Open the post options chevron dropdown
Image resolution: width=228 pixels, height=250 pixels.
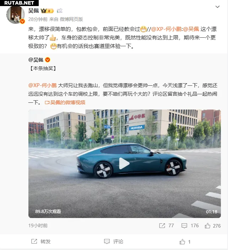[x=217, y=7]
